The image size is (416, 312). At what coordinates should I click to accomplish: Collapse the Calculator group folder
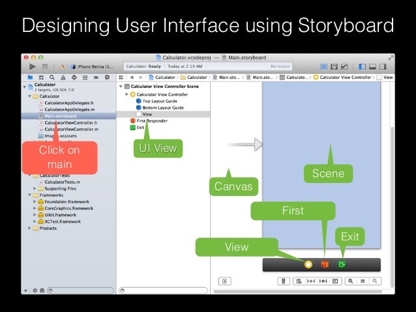[x=30, y=96]
